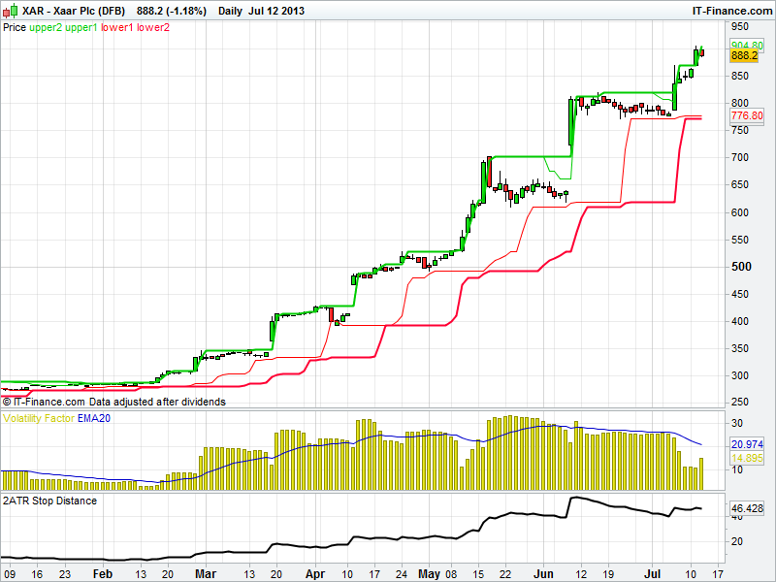Click the Data adjusted after dividends note

click(x=157, y=402)
